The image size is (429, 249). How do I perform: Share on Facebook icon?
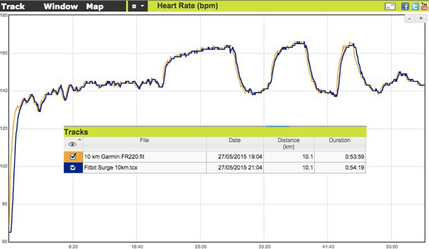[x=405, y=6]
